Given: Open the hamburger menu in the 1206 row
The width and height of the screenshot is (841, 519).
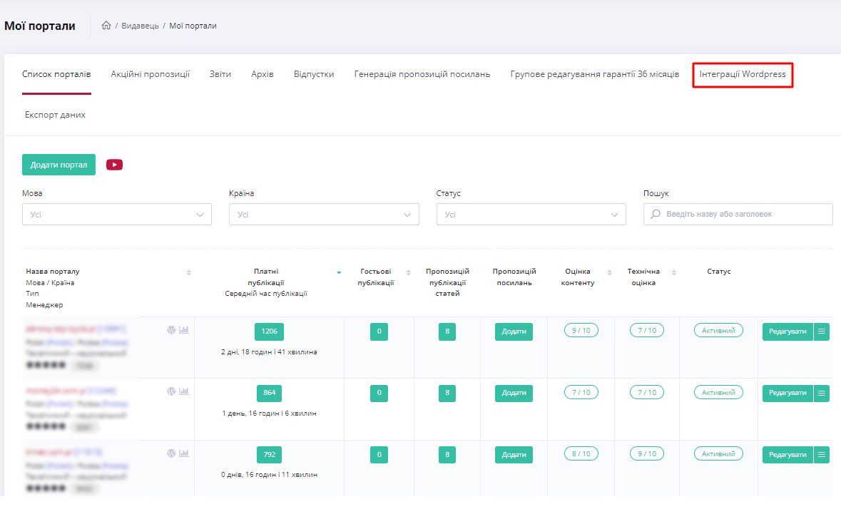Looking at the screenshot, I should pos(822,332).
